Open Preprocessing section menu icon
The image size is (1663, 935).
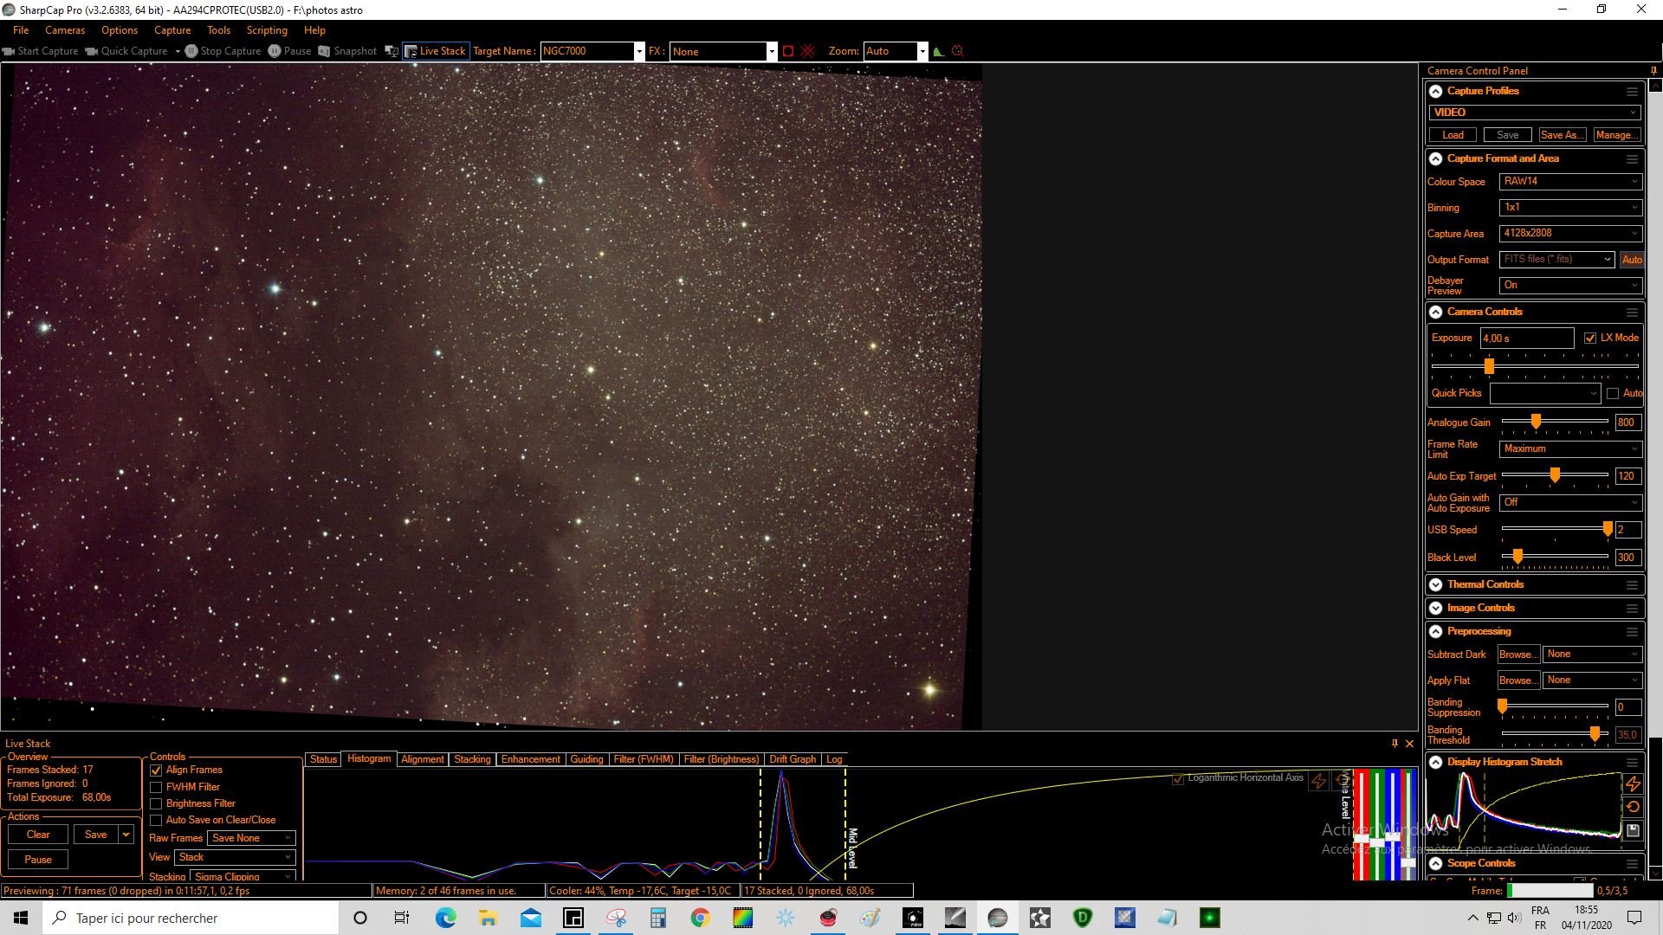point(1632,631)
